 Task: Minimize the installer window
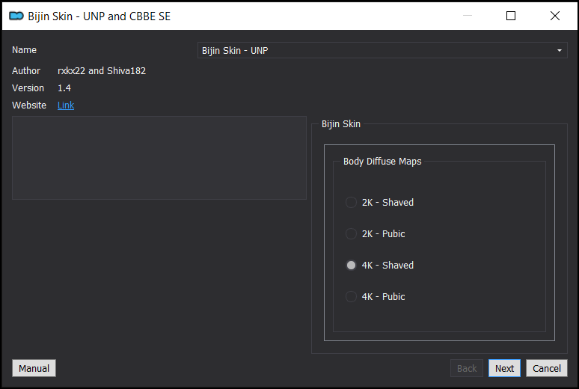coord(468,16)
